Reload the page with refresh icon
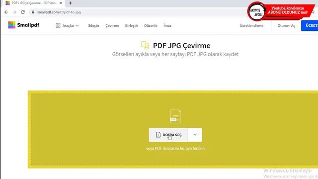The image size is (318, 179). (23, 12)
